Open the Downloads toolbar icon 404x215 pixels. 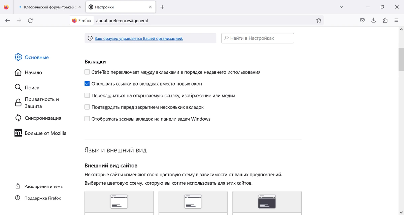(x=374, y=21)
